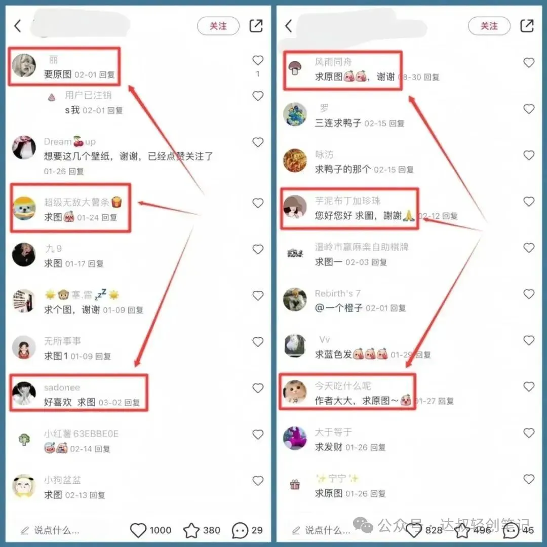Open comments bubble showing 29

[x=240, y=530]
